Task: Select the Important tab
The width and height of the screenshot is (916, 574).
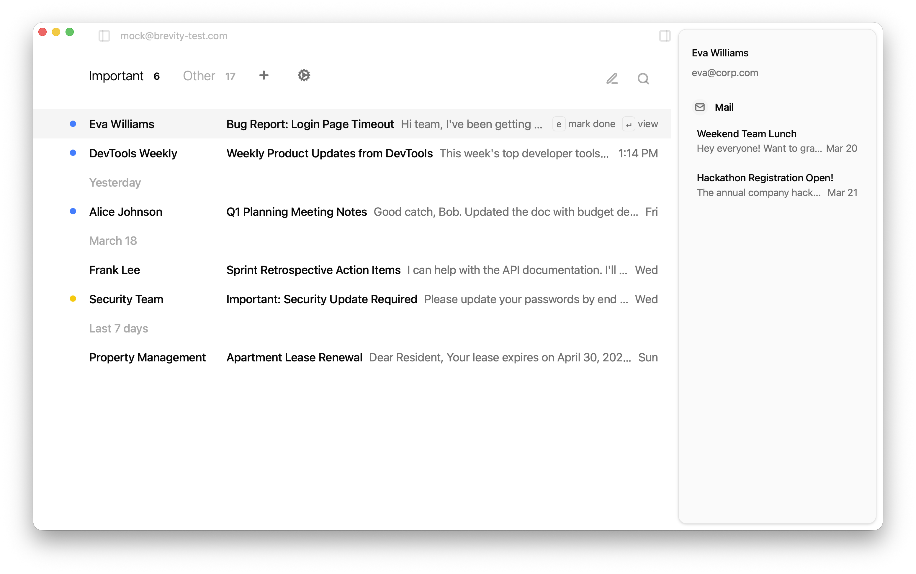Action: tap(117, 76)
